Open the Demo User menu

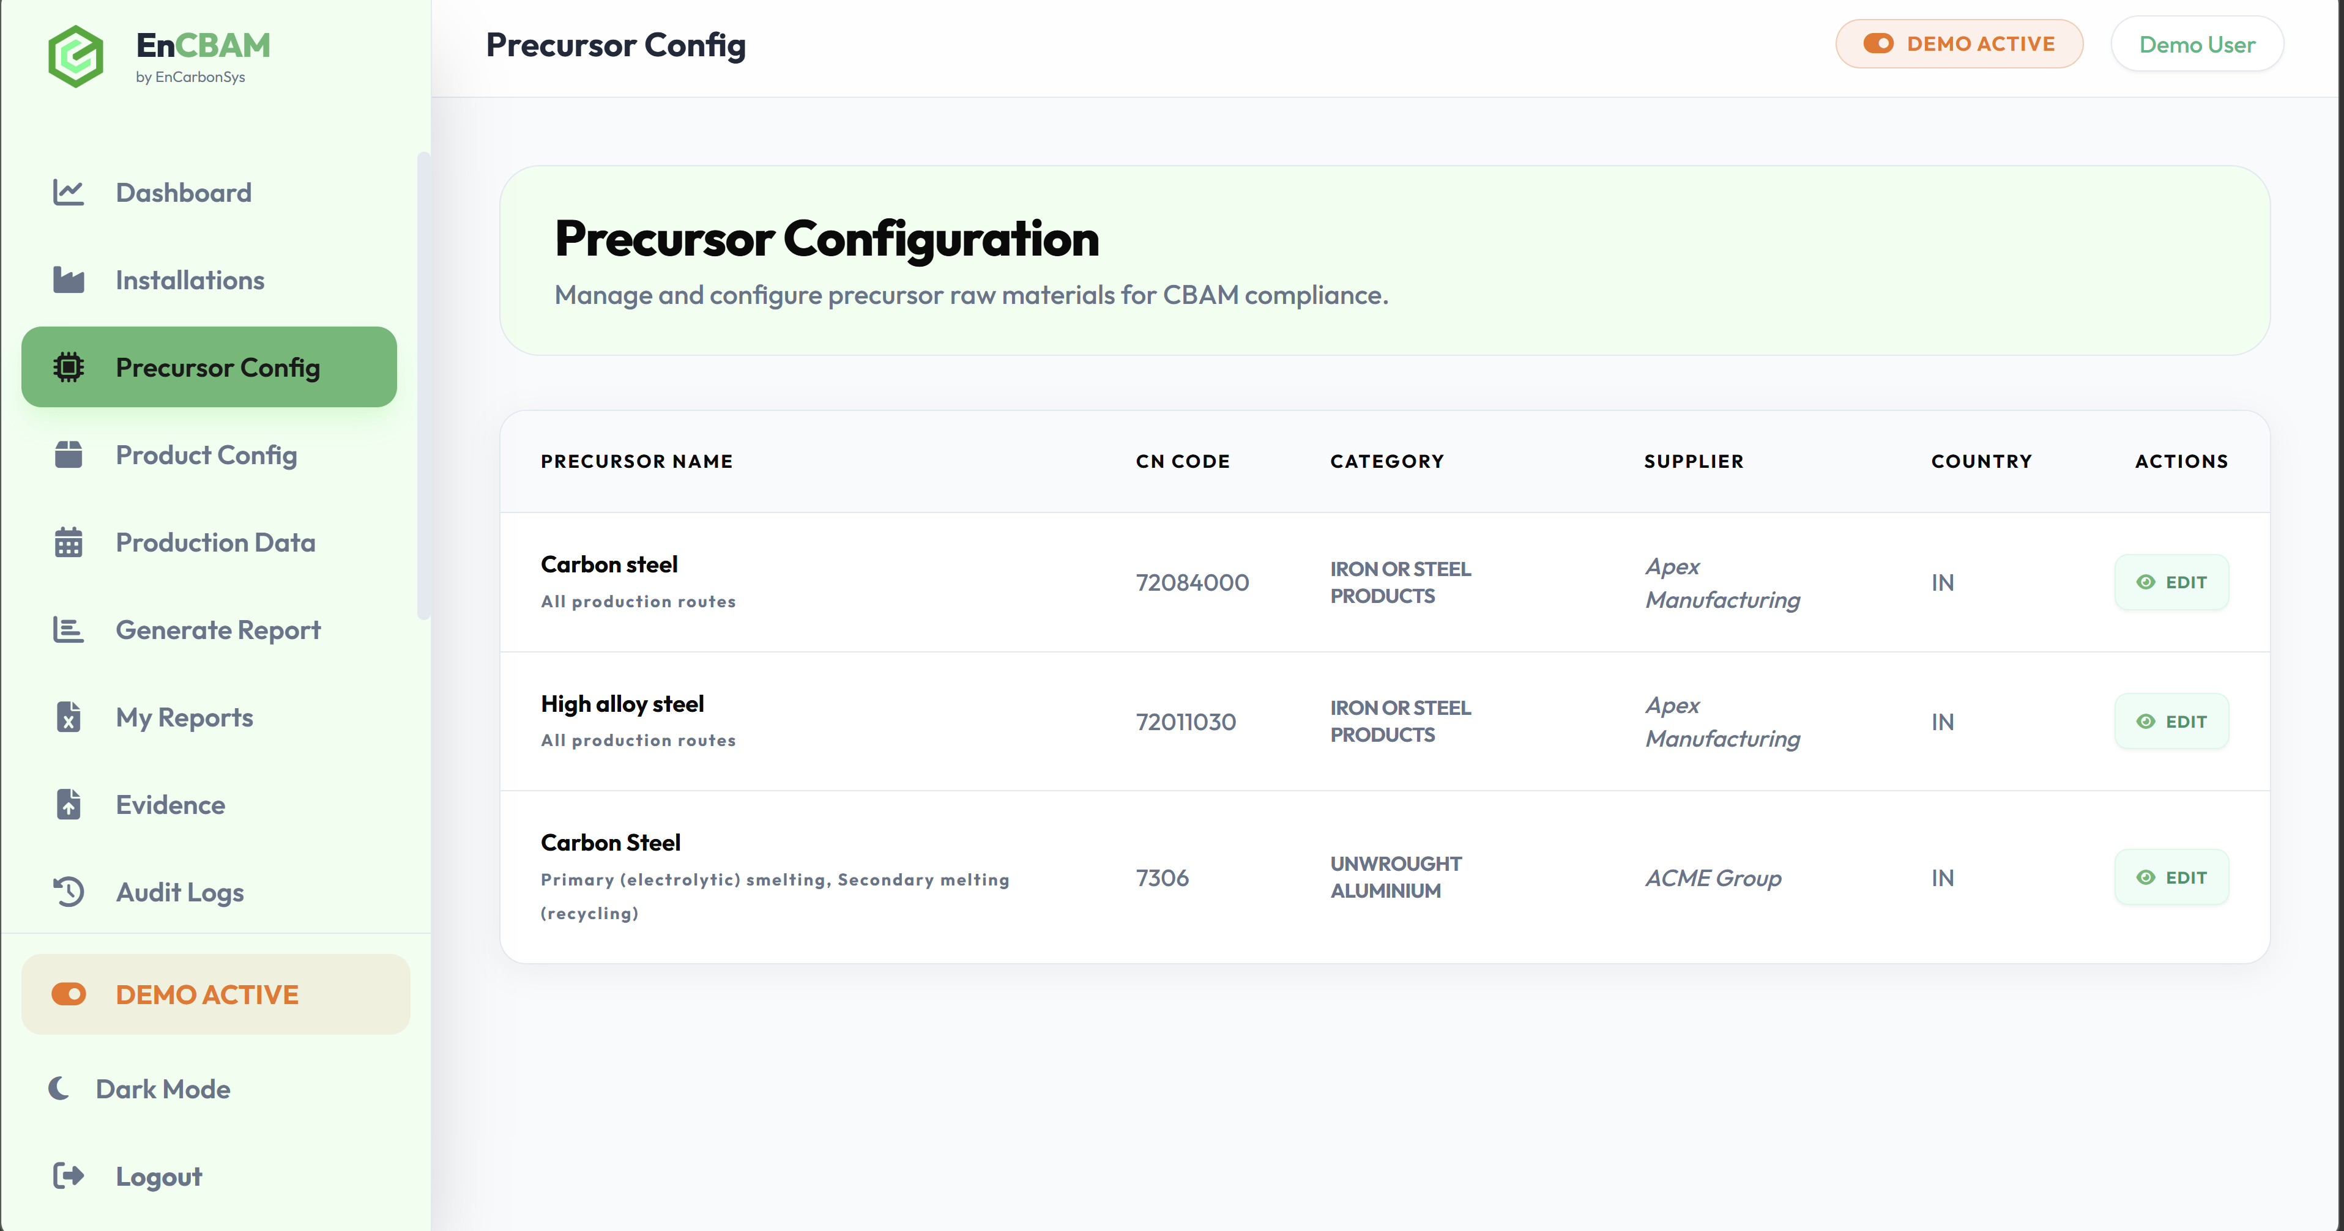tap(2197, 43)
